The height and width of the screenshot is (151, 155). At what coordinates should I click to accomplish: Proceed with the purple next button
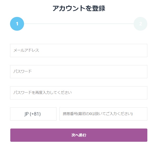[79, 135]
